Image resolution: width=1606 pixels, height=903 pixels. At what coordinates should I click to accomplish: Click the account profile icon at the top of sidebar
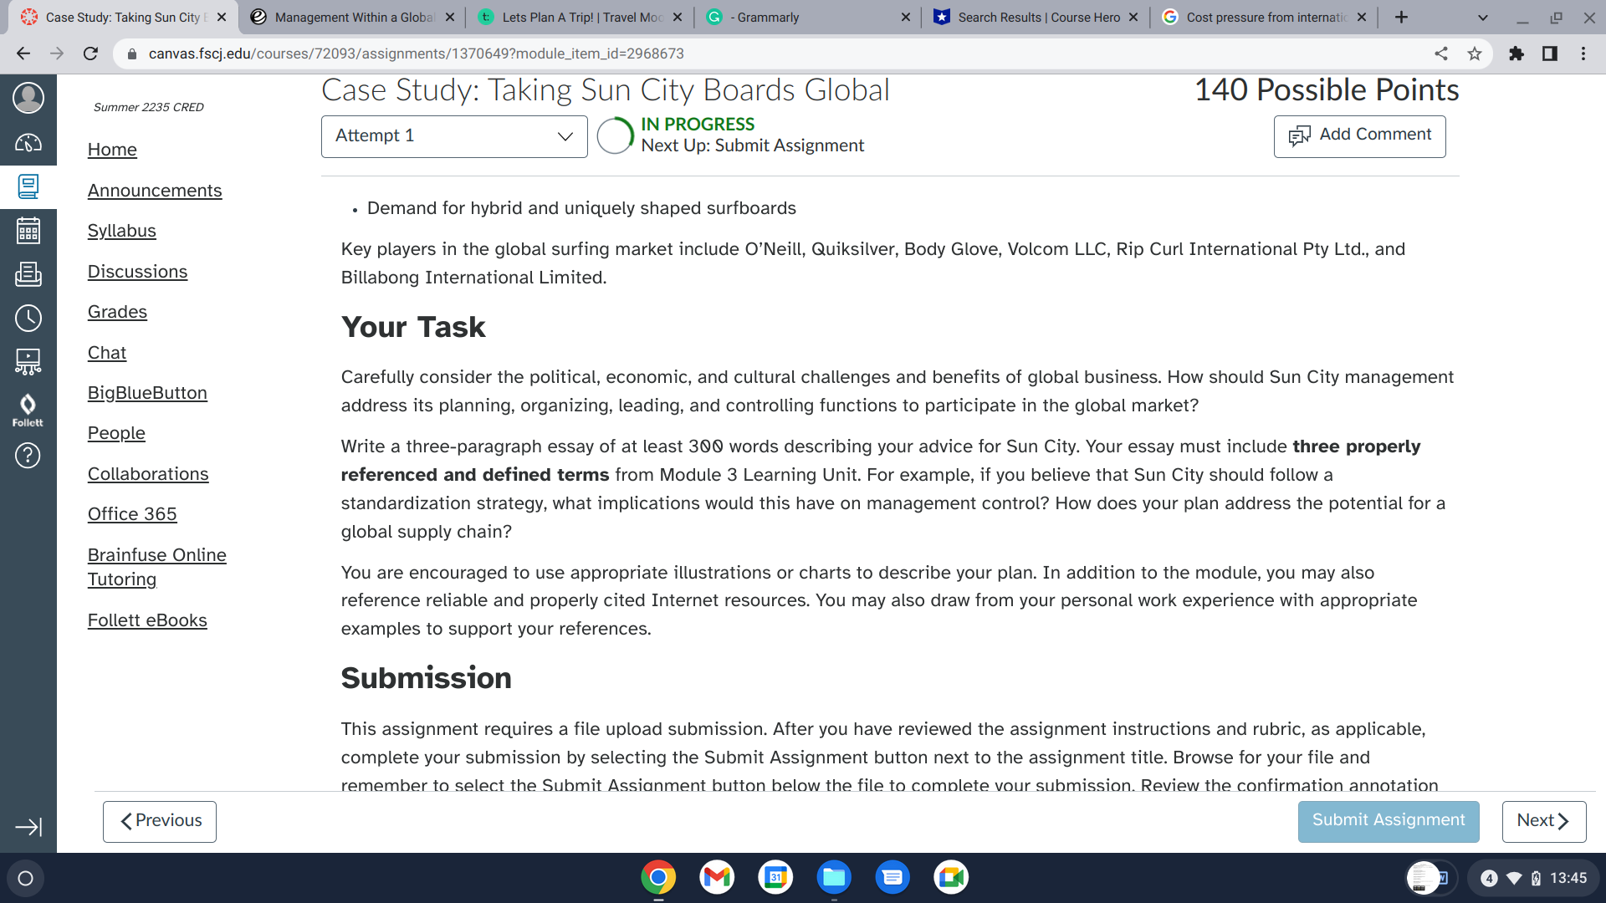point(28,98)
